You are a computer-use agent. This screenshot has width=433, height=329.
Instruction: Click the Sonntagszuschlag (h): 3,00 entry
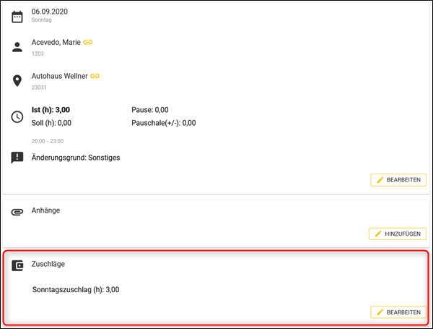tap(76, 290)
